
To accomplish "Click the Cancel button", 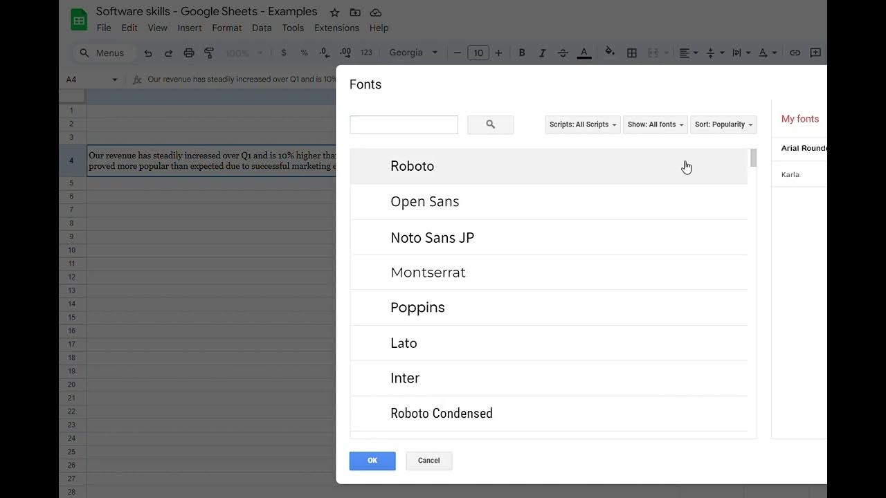I will pos(428,461).
